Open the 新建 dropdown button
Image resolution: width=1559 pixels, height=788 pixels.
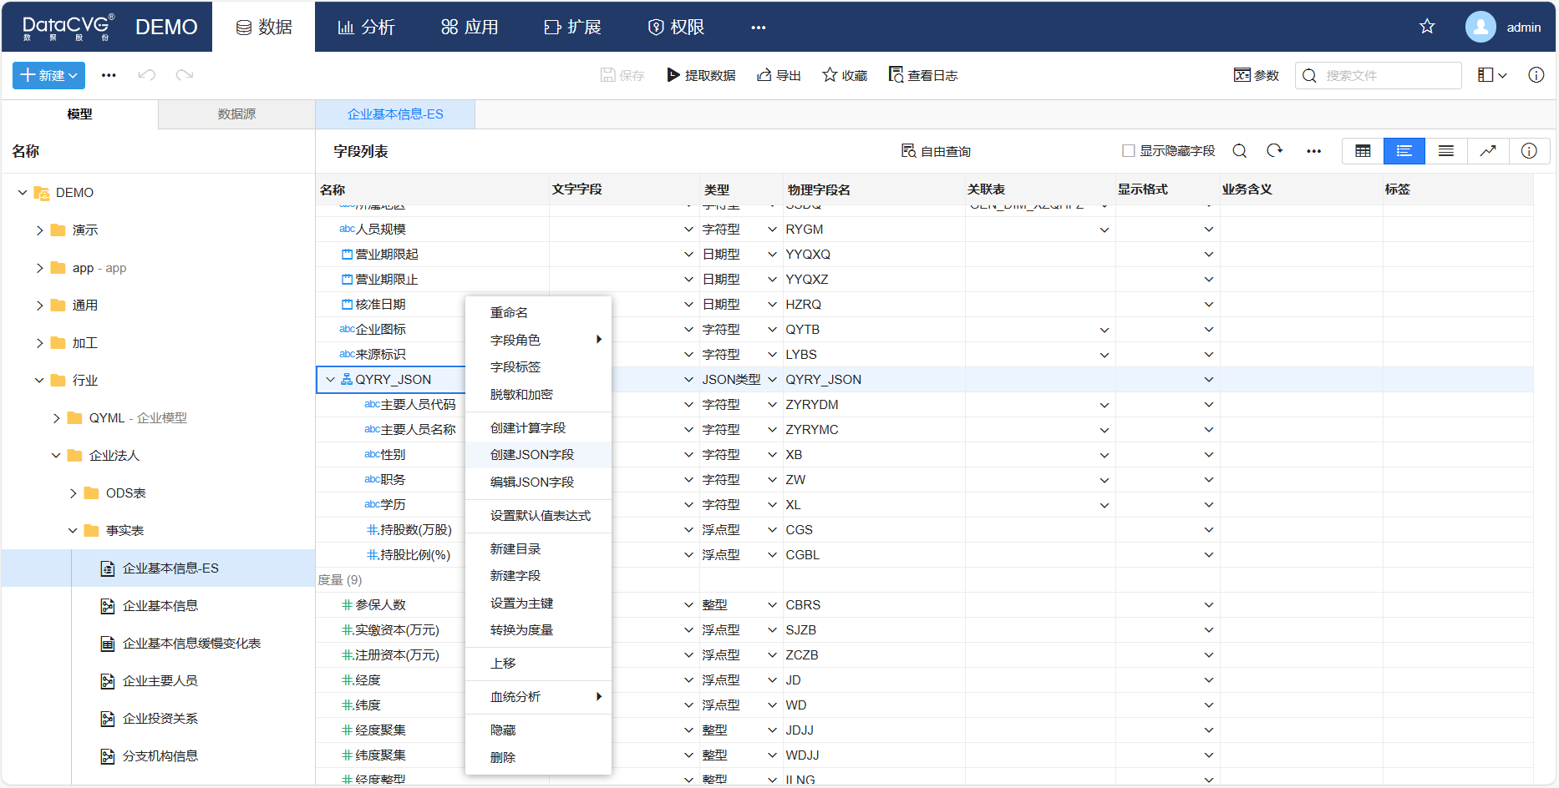[x=48, y=75]
